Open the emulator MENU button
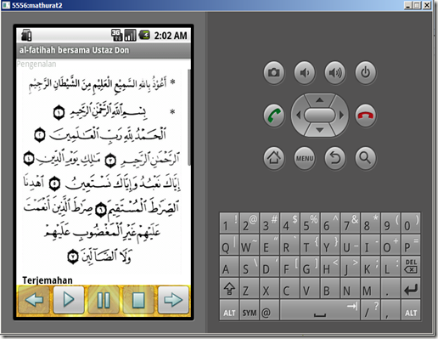This screenshot has height=339, width=438. (x=305, y=158)
